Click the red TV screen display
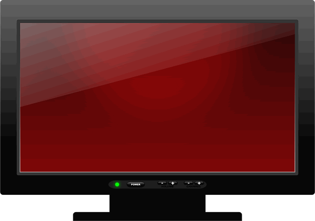The height and width of the screenshot is (221, 315). [157, 97]
